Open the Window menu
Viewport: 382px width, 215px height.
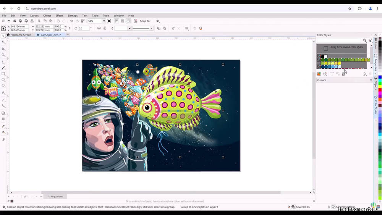[119, 16]
